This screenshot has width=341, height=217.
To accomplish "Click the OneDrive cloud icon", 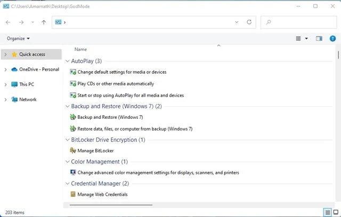I will pyautogui.click(x=14, y=70).
